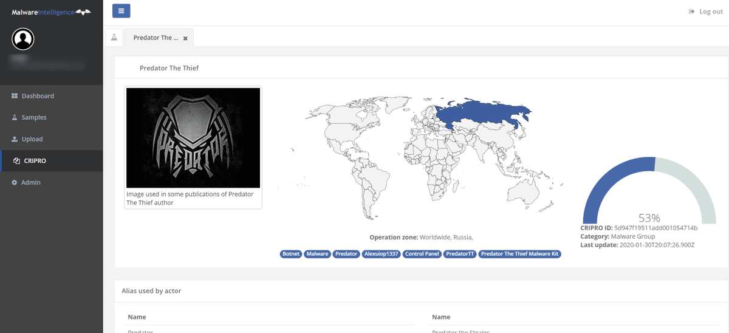Click the Predator logo image thumbnail
Viewport: 729px width, 333px height.
(x=193, y=138)
